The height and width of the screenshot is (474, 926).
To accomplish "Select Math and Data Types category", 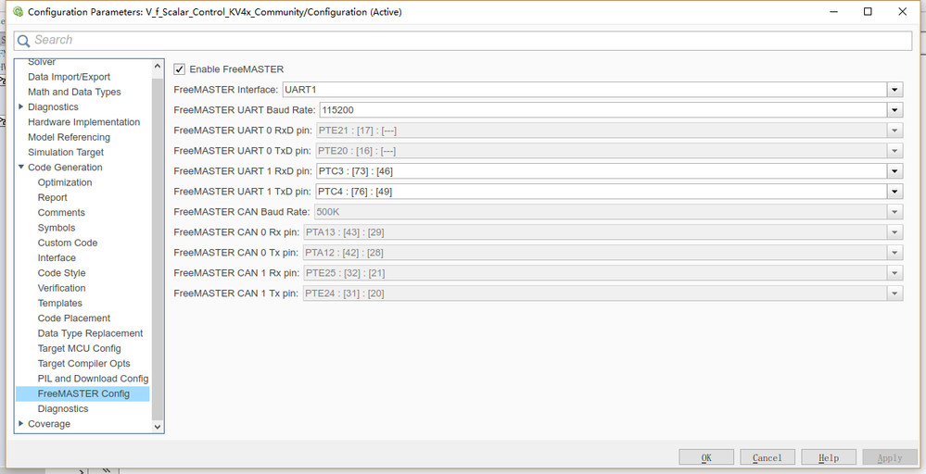I will click(74, 92).
